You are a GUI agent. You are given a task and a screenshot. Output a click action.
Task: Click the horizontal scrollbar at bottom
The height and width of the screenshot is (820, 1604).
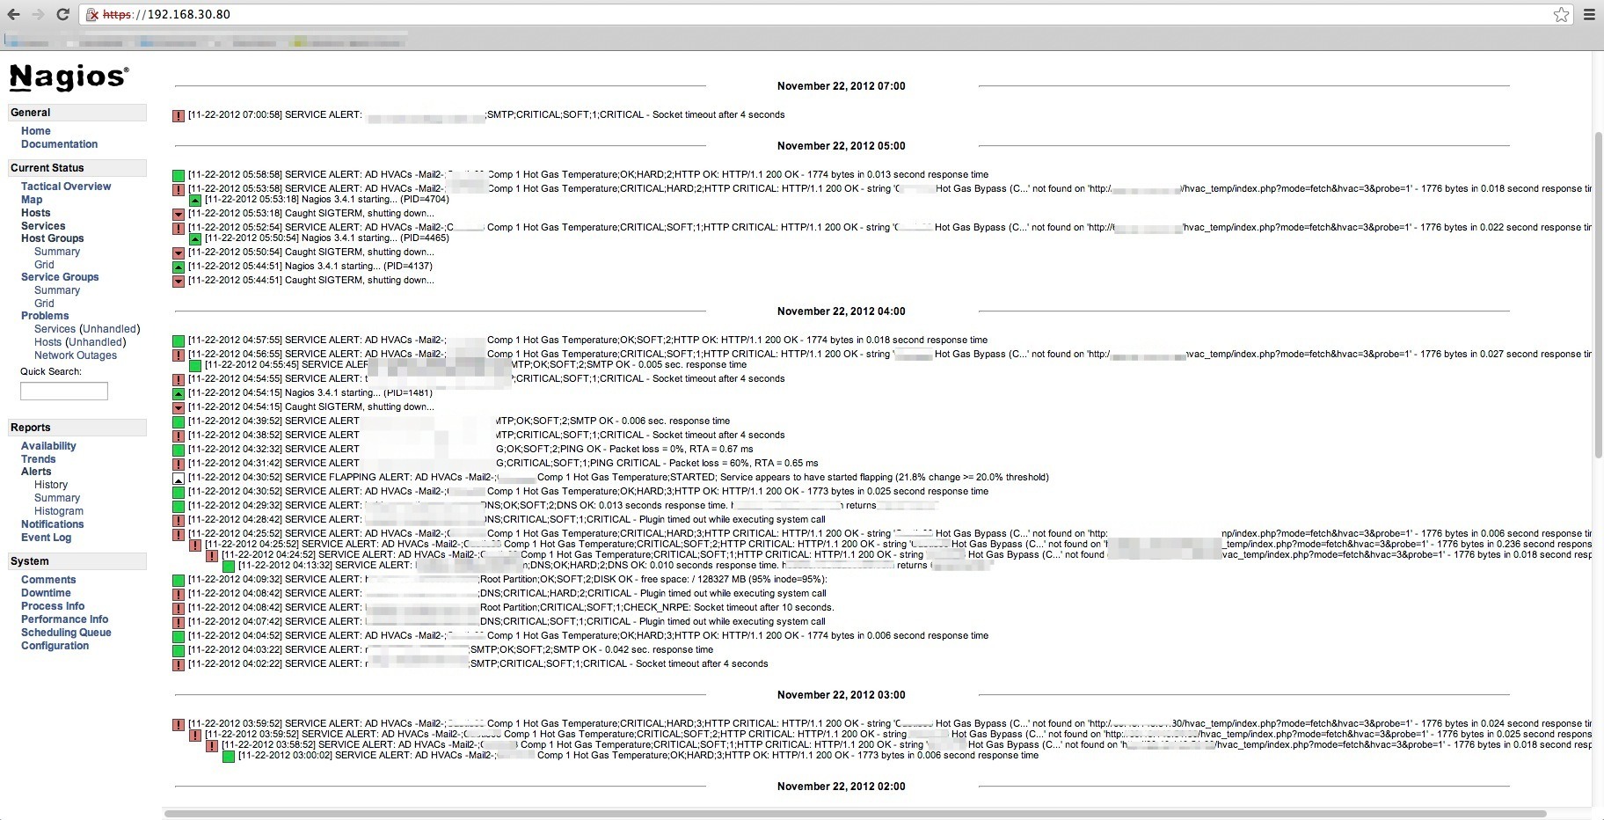853,814
